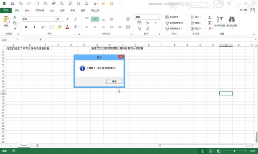Image resolution: width=258 pixels, height=154 pixels.
Task: Click the OK (确定) button in the dialog
Action: (x=114, y=81)
